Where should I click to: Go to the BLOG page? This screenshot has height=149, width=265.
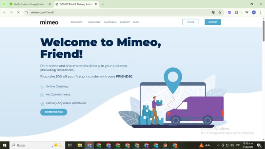pos(136,22)
